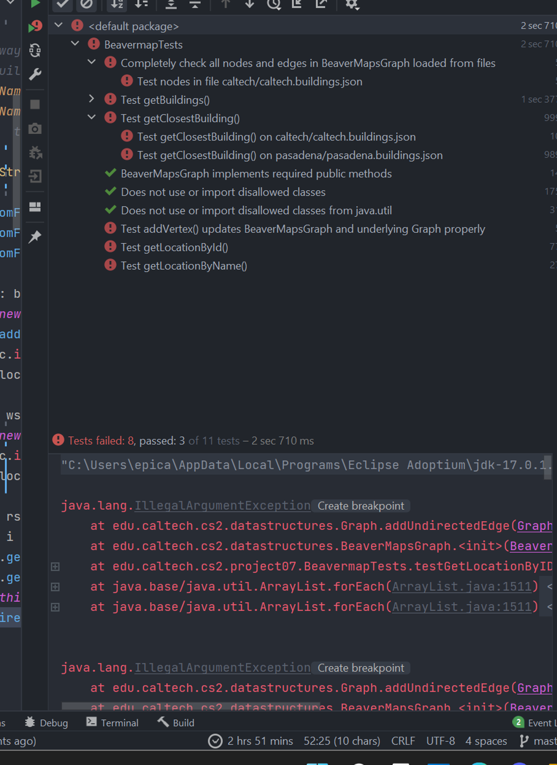The image size is (557, 765).
Task: Collapse the Test getClosestBuilding() node
Action: pos(92,118)
